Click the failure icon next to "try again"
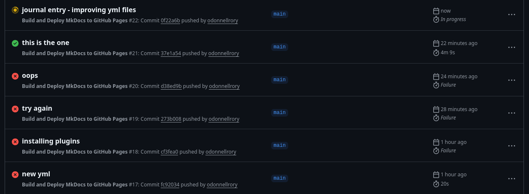 click(x=15, y=109)
